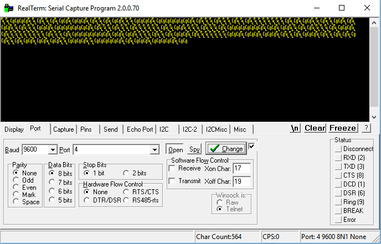Click the TXD (3) status indicator
Viewport: 381px width, 244px height.
[x=338, y=167]
